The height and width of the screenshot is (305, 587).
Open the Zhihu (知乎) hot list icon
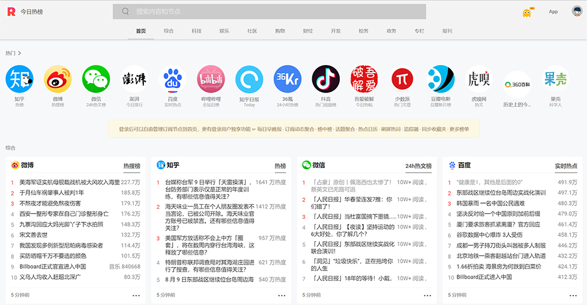19,79
